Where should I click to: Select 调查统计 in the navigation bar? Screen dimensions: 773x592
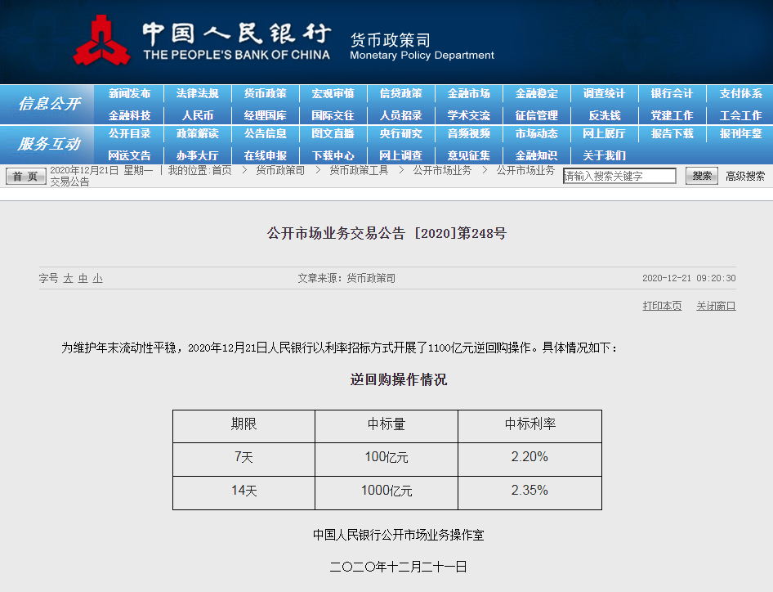(x=604, y=94)
